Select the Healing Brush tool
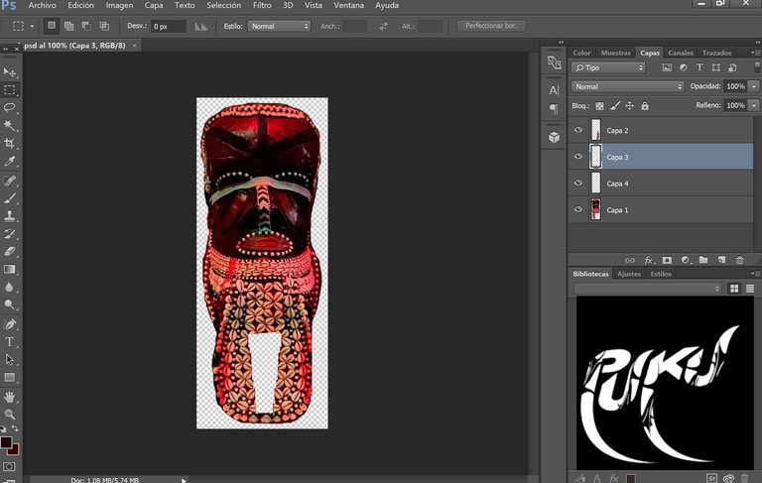This screenshot has width=762, height=483. [x=9, y=181]
